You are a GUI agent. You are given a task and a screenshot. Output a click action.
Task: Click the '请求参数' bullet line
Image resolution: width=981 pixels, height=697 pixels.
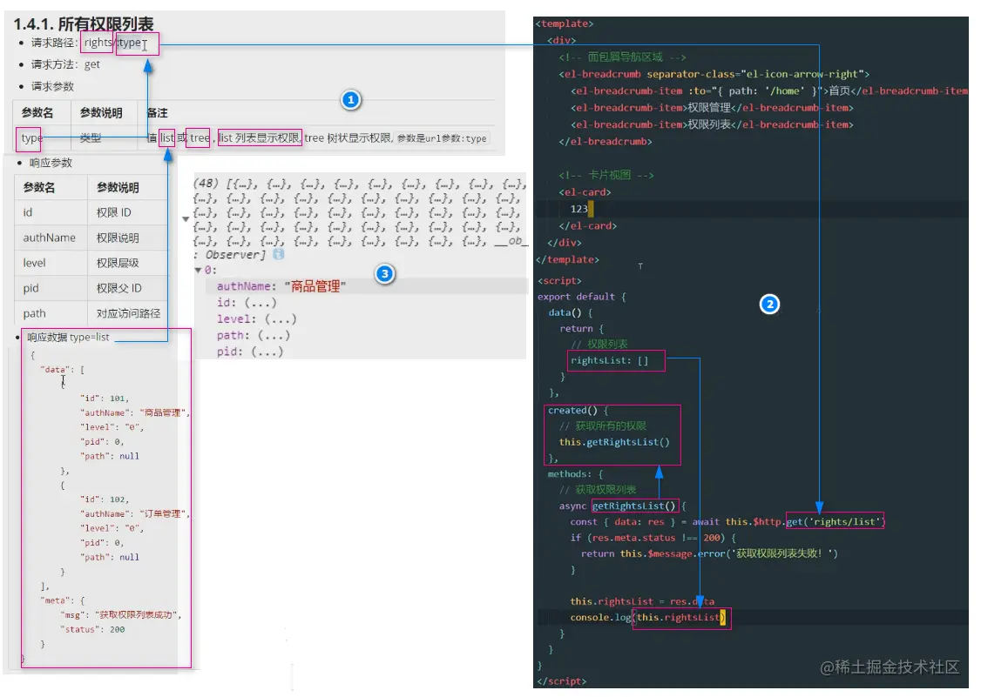[x=52, y=86]
